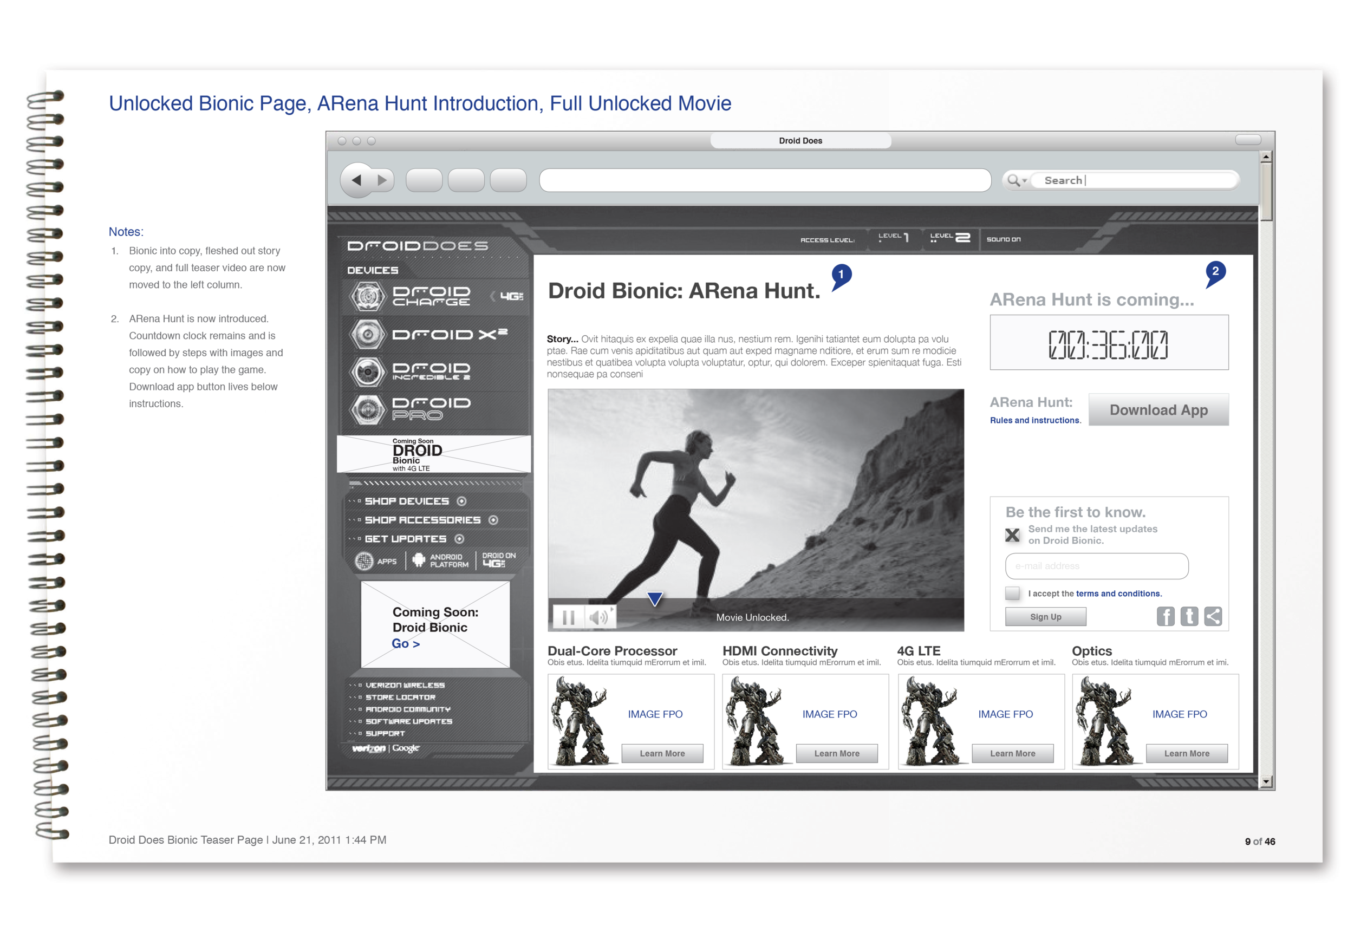Pause the unlocked movie
The image size is (1354, 926).
tap(569, 617)
